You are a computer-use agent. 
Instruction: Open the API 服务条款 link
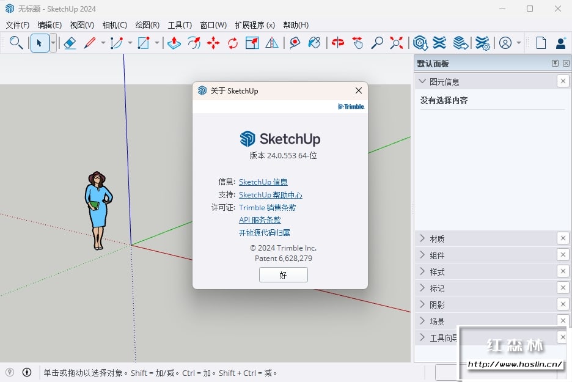coord(260,219)
